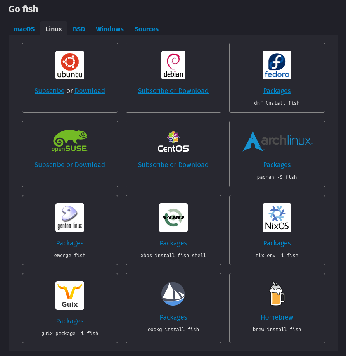Click the Download link under Ubuntu
The height and width of the screenshot is (356, 346).
(90, 91)
